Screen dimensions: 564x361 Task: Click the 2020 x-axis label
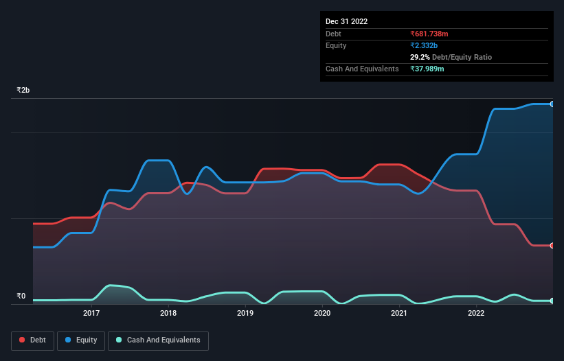point(322,313)
